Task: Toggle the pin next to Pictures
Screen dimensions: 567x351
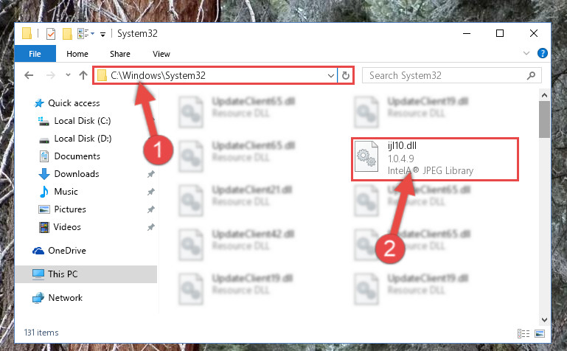Action: tap(151, 209)
